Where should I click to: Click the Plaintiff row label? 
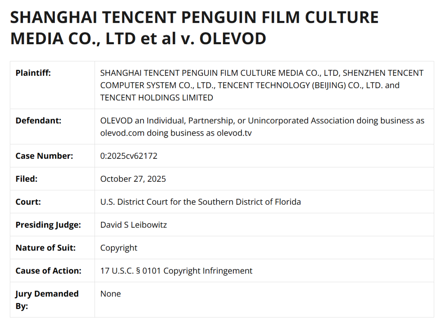click(33, 73)
